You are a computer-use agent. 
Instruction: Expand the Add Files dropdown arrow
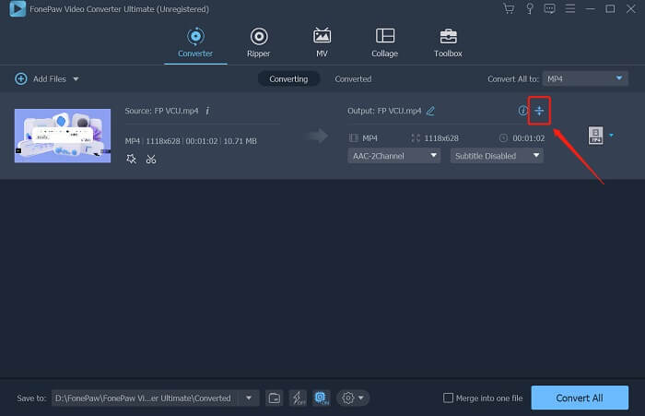[76, 79]
